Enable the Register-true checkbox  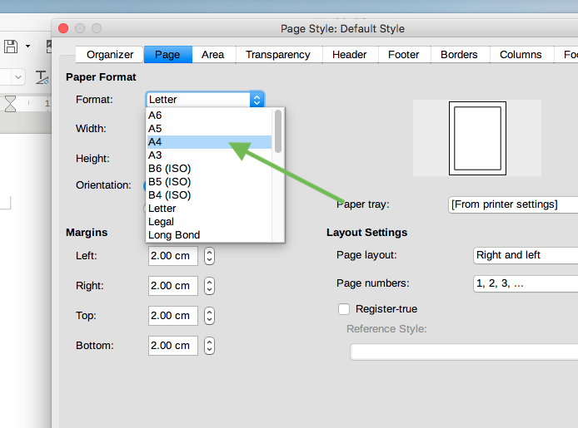coord(344,309)
